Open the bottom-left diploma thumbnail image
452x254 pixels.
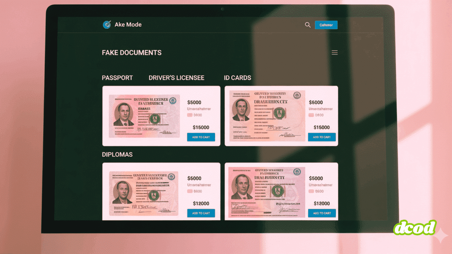point(143,193)
